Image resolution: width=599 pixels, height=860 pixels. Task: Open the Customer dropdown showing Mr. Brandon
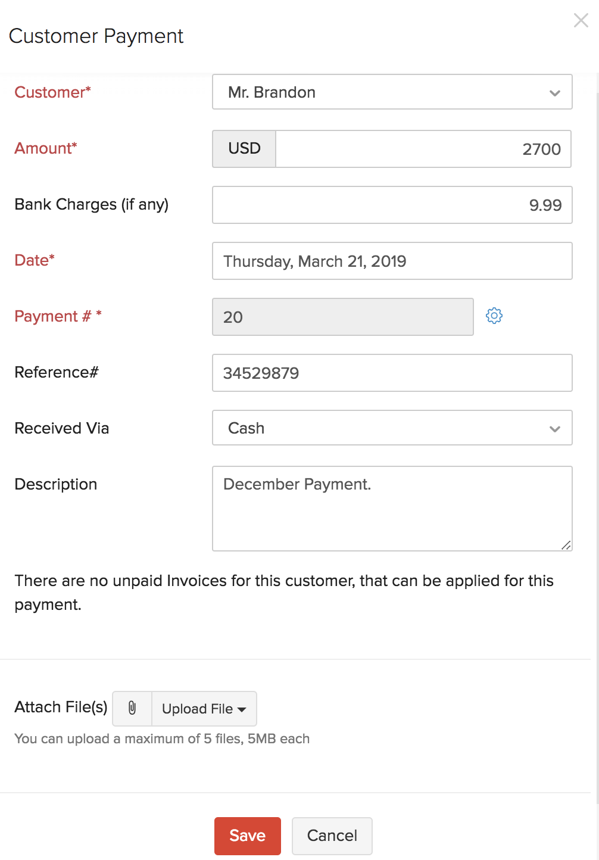(x=391, y=92)
